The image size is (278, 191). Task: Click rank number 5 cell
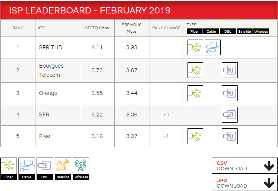point(18,136)
